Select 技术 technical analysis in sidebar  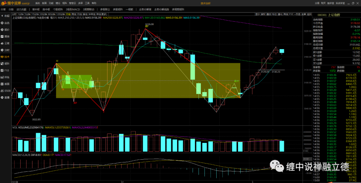click(6, 57)
